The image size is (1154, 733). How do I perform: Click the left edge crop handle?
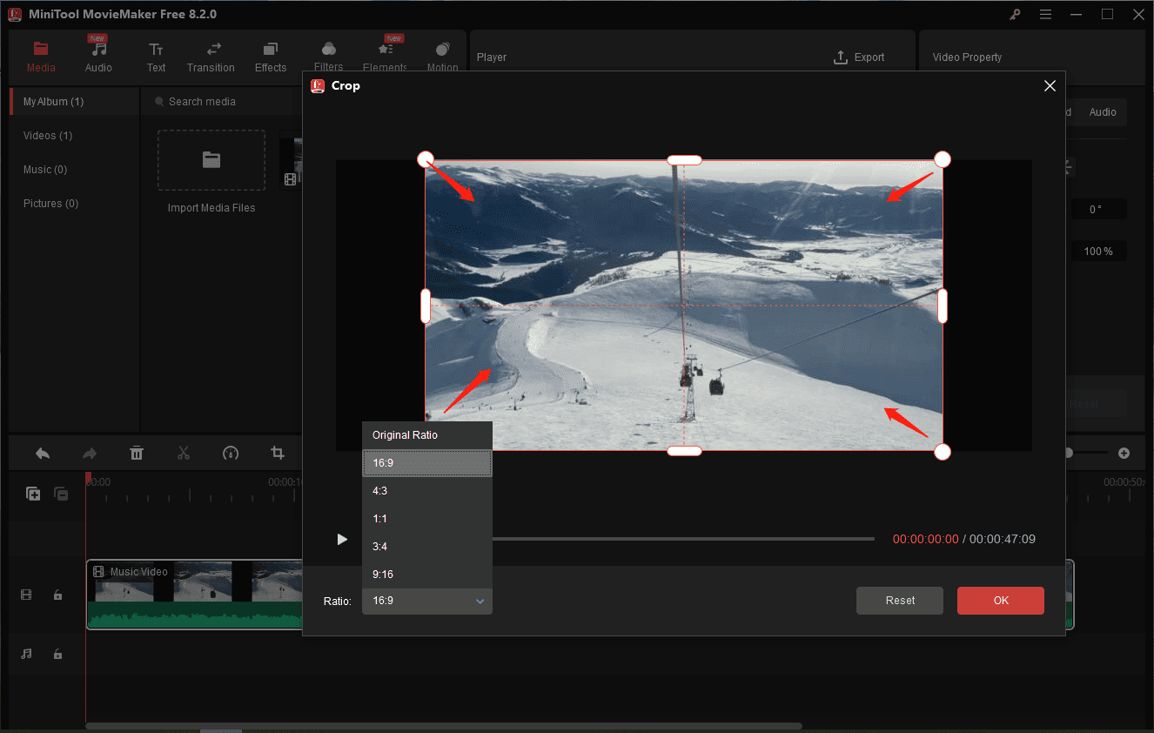tap(426, 306)
